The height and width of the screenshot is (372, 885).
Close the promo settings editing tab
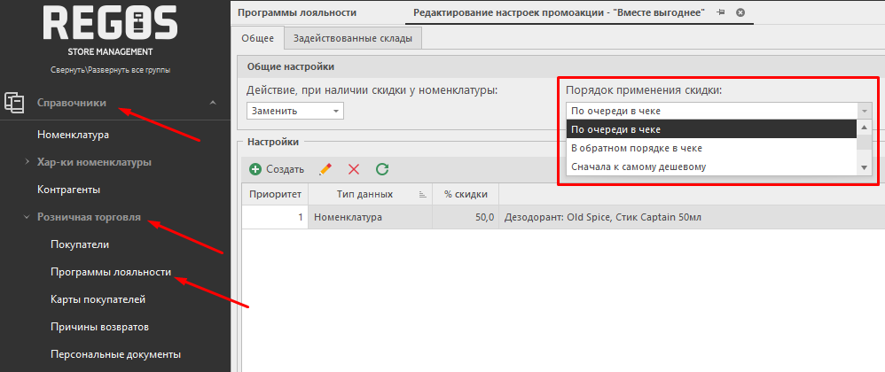[740, 12]
